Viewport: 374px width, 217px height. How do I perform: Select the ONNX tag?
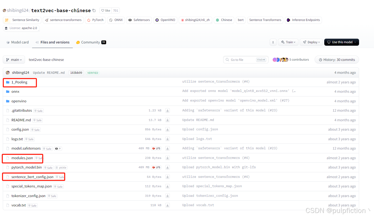116,20
